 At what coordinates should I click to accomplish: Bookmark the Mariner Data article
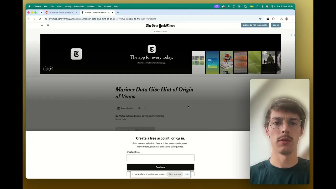146,108
